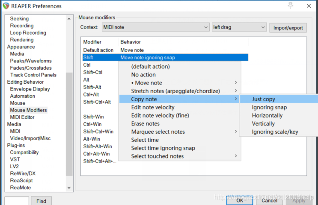Image resolution: width=318 pixels, height=205 pixels.
Task: Choose (default action) from context menu
Action: click(x=180, y=67)
